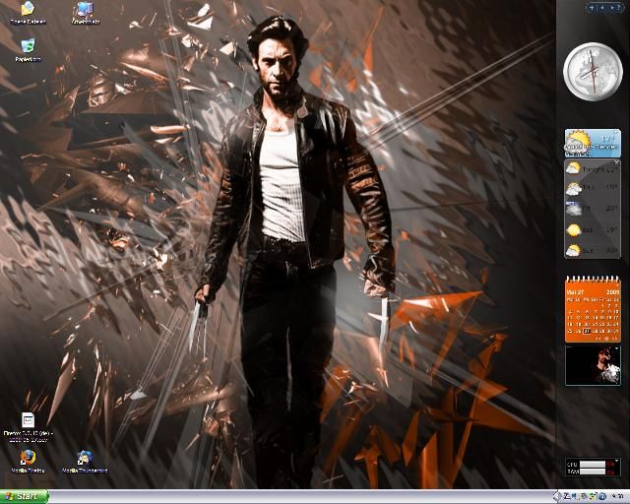Open the Eigene Dateien desktop folder
The height and width of the screenshot is (504, 630).
[28, 12]
